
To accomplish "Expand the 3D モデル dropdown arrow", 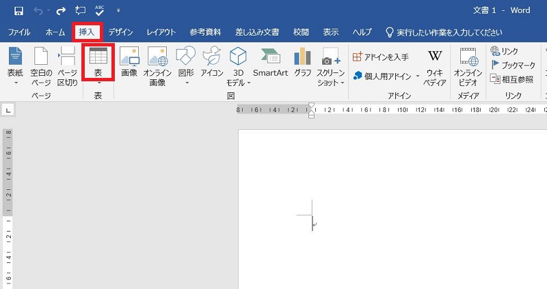I will pyautogui.click(x=249, y=83).
